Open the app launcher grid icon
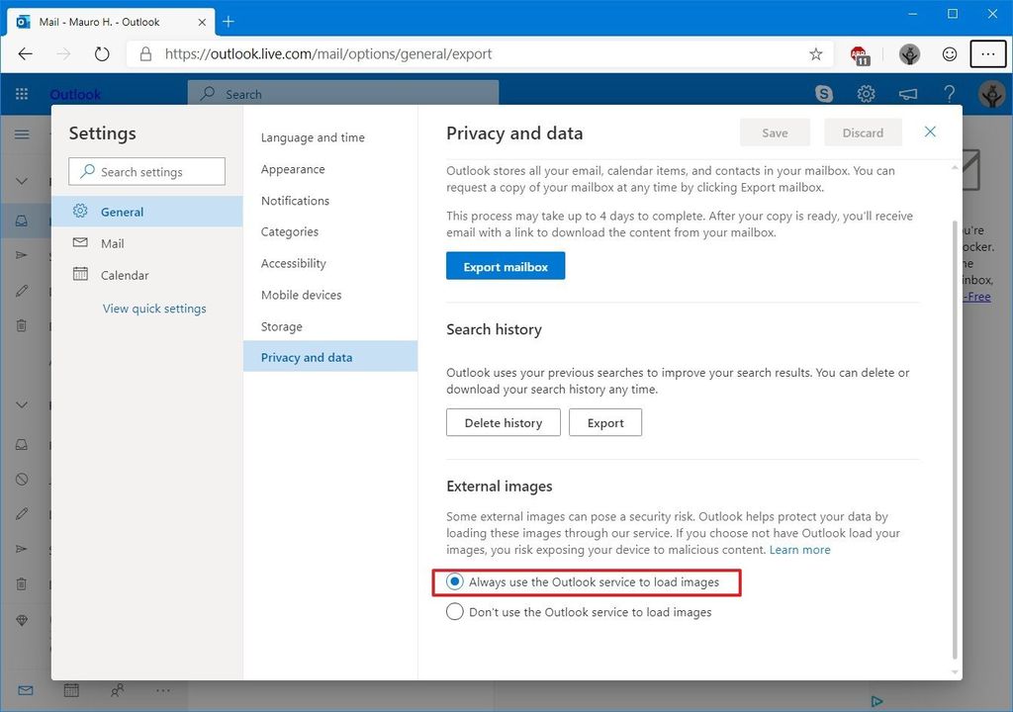 (x=22, y=94)
